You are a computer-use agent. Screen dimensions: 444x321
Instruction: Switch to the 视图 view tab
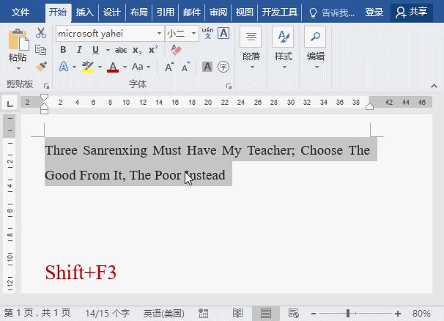(245, 12)
